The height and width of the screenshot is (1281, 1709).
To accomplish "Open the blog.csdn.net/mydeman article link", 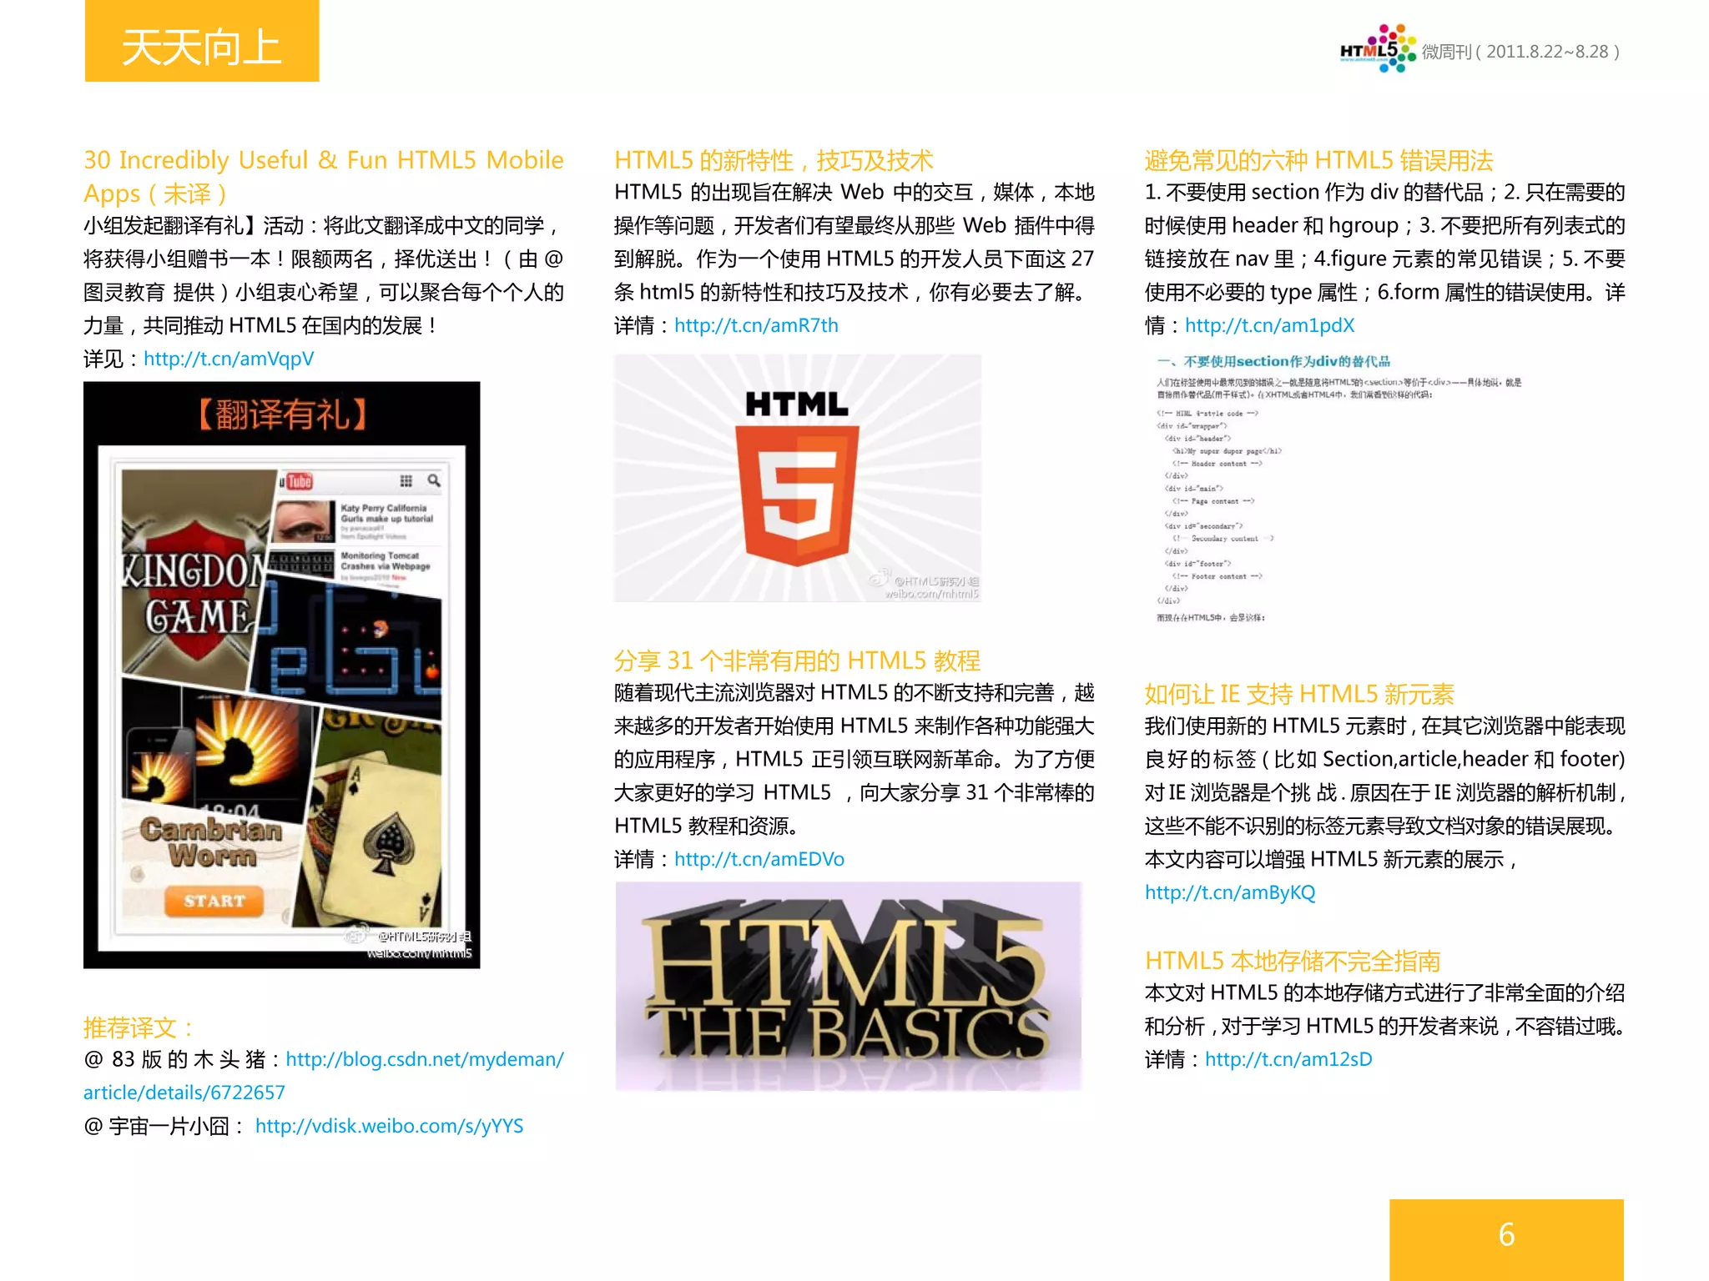I will click(424, 1059).
